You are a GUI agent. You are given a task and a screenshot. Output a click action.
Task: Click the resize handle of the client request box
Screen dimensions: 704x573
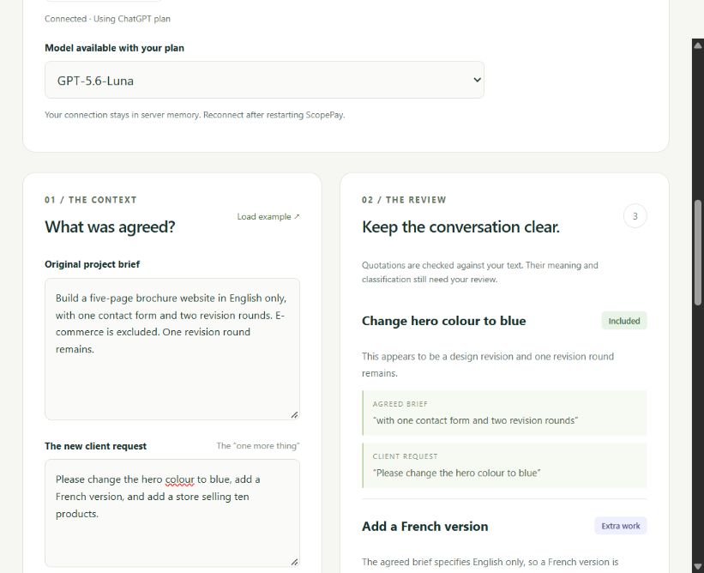(x=294, y=562)
